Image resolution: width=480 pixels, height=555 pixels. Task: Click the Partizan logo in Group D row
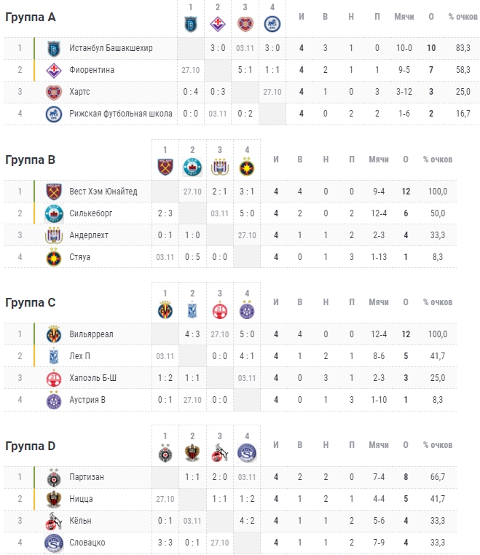[54, 477]
